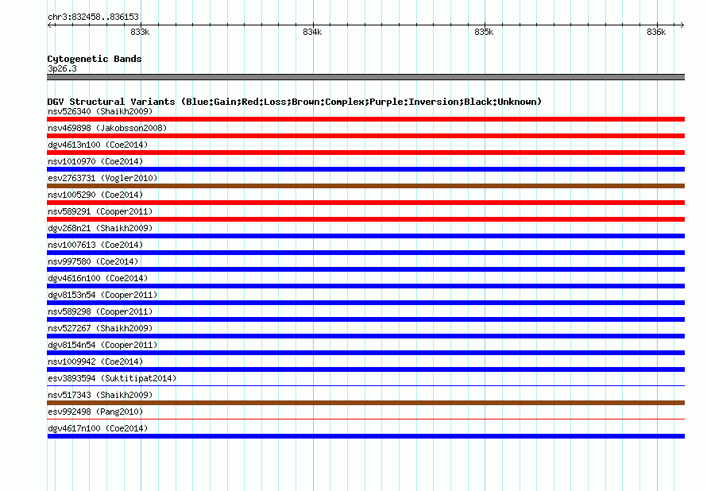The image size is (707, 491).
Task: Click the nsv526340 (Shaikh2009) variant label
Action: click(100, 111)
